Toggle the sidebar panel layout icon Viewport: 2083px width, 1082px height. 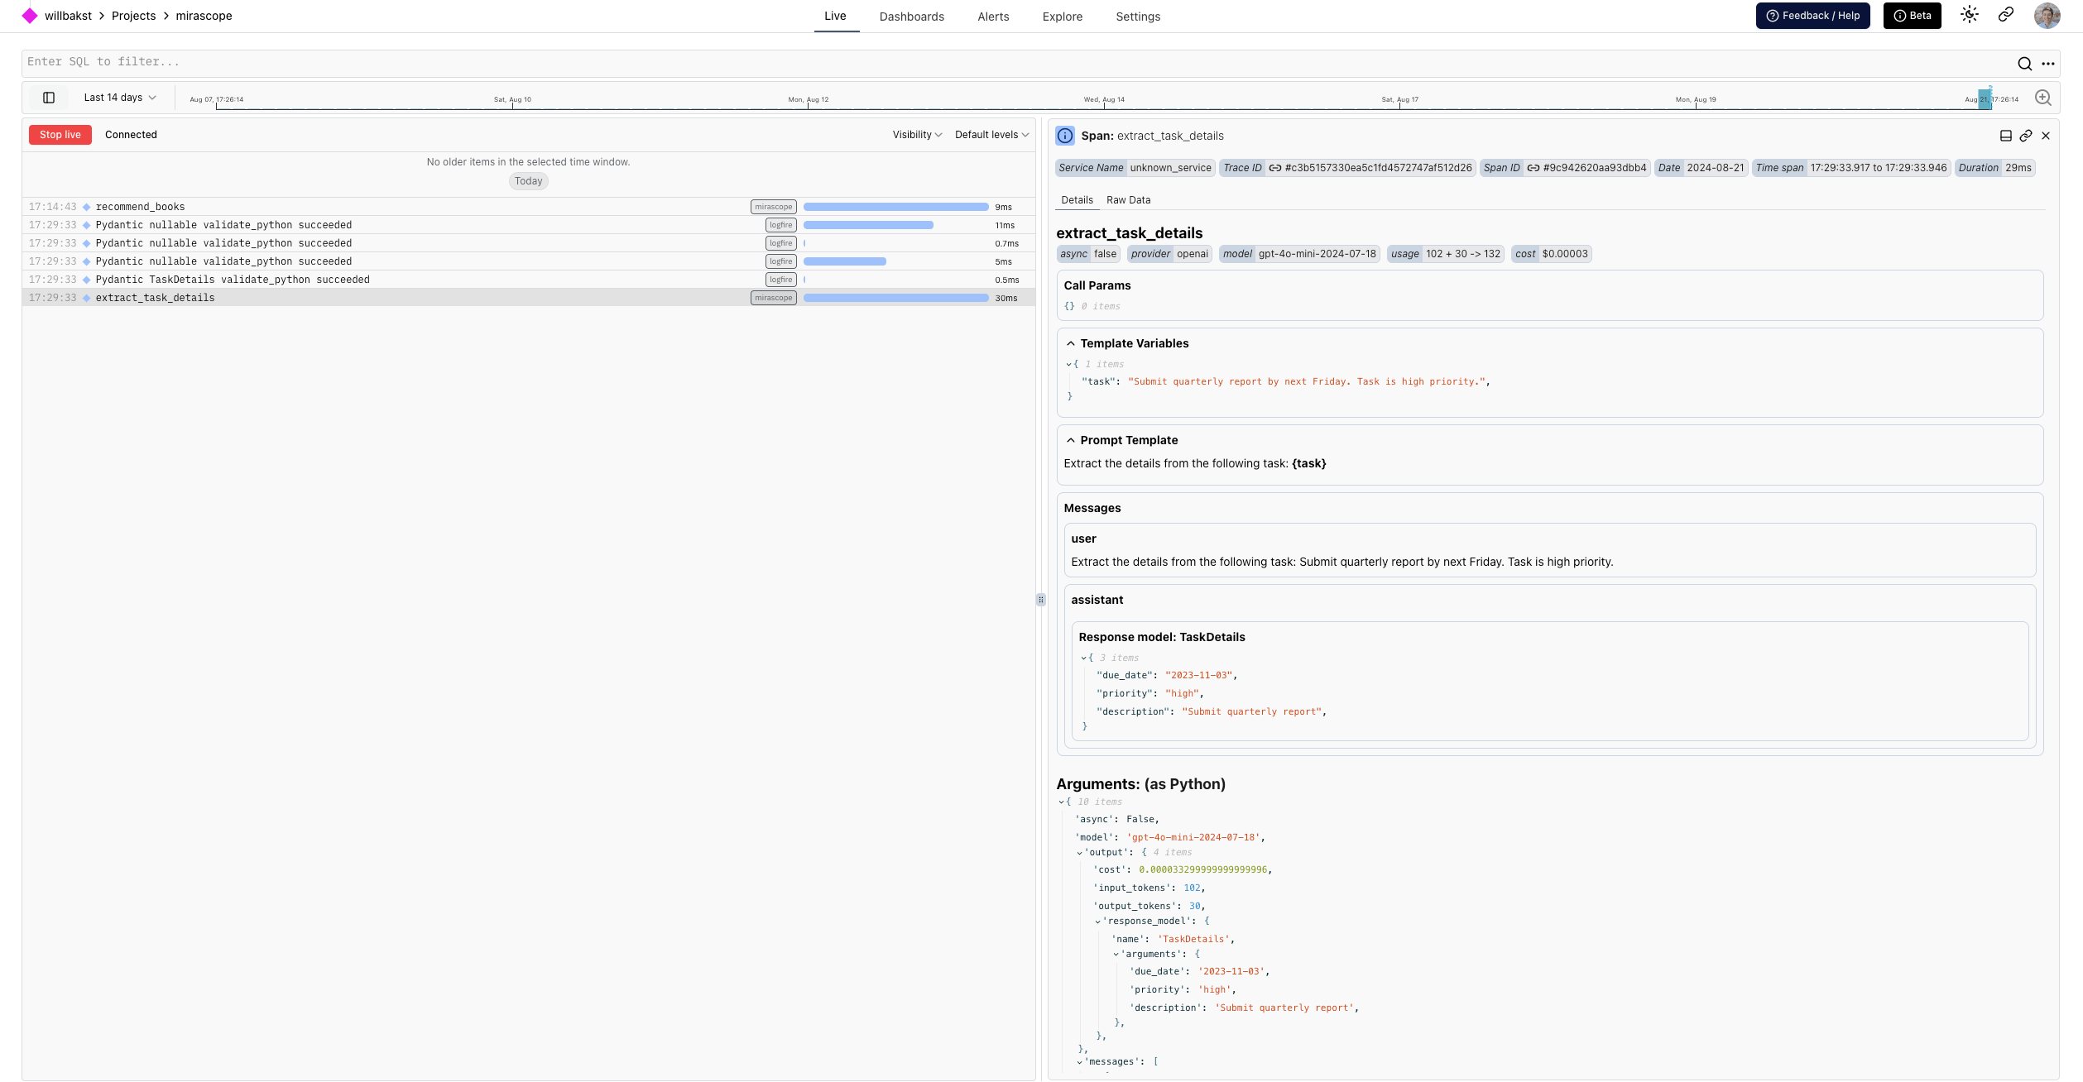pos(49,98)
